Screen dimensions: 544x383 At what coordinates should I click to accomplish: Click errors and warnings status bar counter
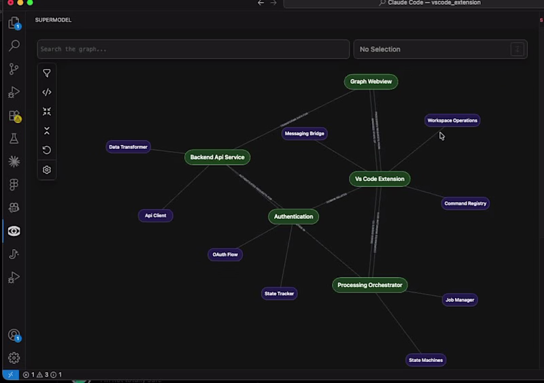42,375
